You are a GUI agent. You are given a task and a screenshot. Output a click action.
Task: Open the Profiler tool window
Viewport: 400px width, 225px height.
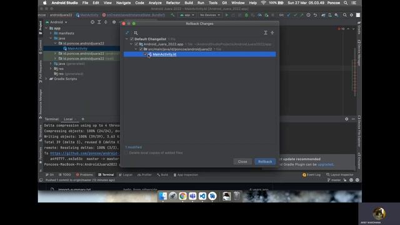point(144,175)
